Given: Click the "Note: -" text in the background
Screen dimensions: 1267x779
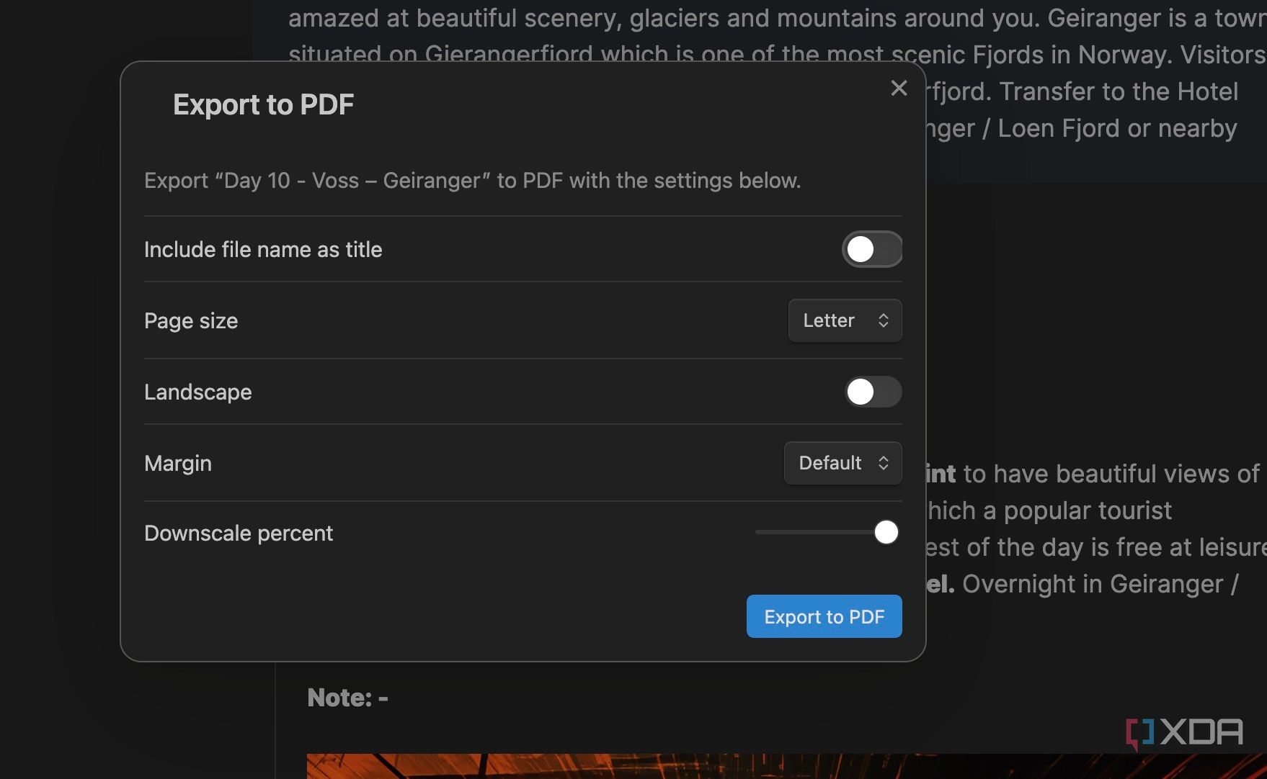Looking at the screenshot, I should coord(347,696).
